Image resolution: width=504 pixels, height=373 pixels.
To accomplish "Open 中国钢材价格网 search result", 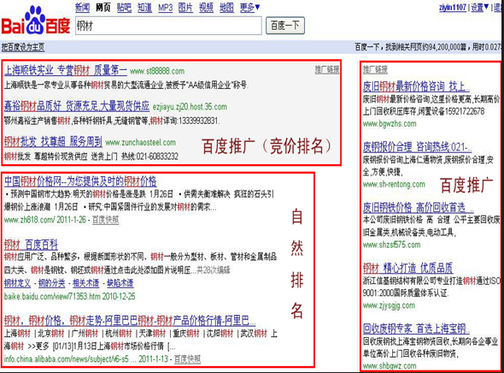I will (x=80, y=181).
